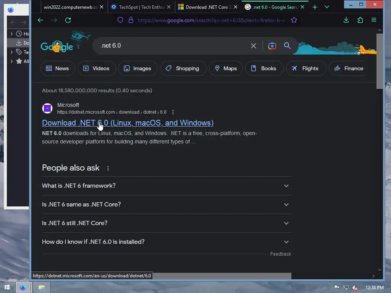List all tabs dropdown arrow
This screenshot has height=293, width=391.
[x=327, y=7]
